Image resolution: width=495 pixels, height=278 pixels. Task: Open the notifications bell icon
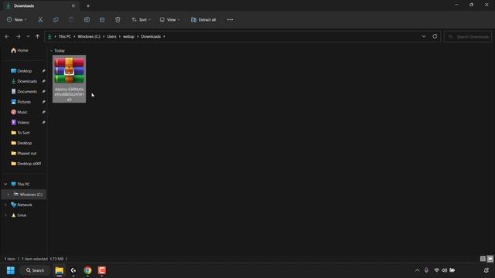click(x=486, y=270)
